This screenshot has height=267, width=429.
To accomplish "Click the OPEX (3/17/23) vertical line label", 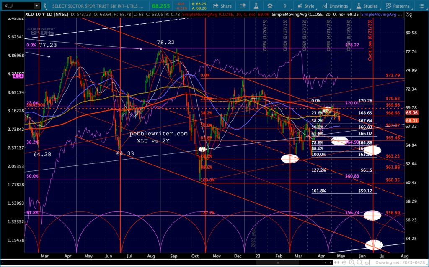I will 305,35.
